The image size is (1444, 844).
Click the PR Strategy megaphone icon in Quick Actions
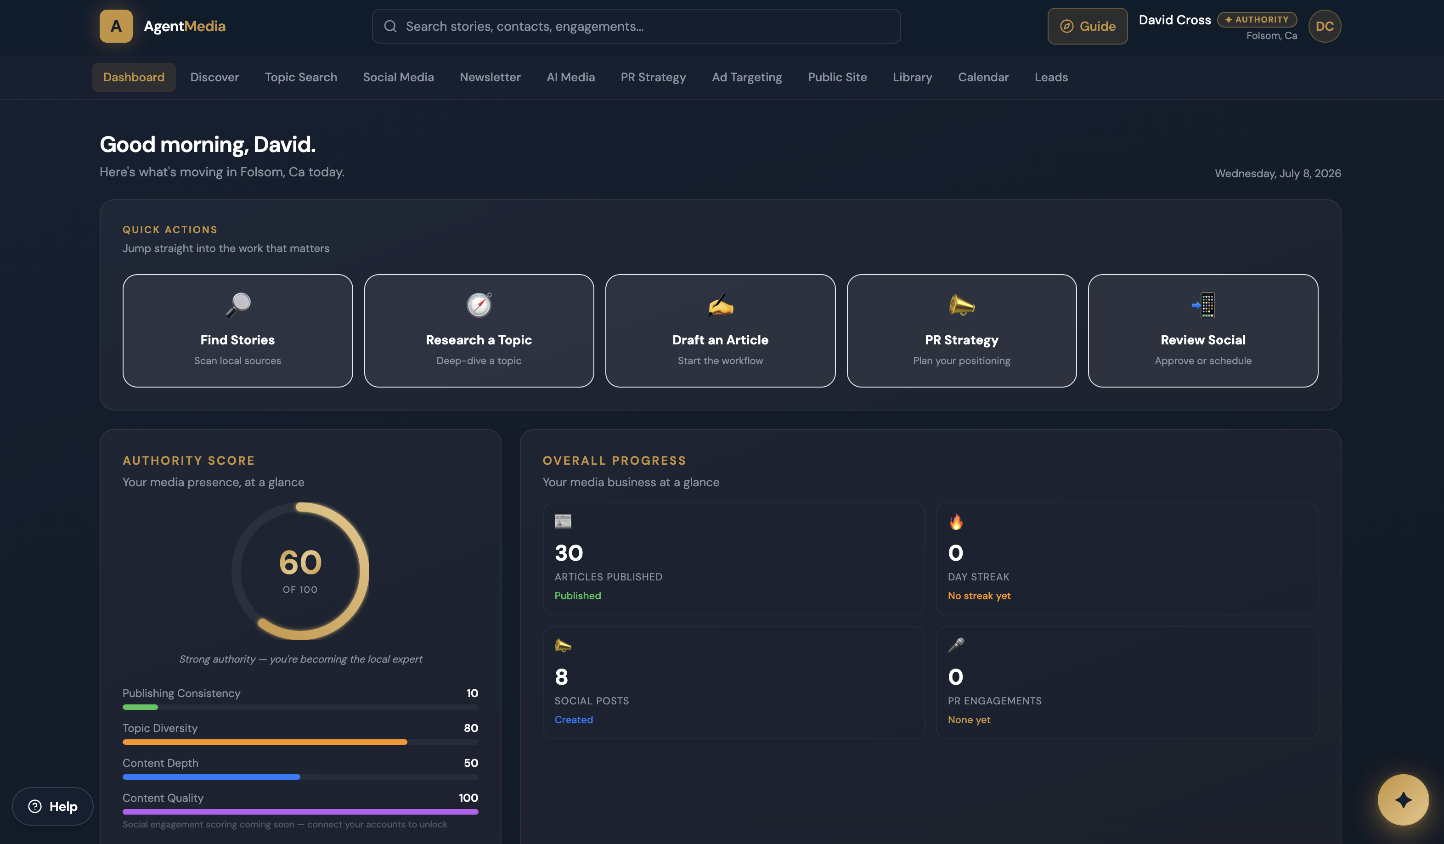962,305
